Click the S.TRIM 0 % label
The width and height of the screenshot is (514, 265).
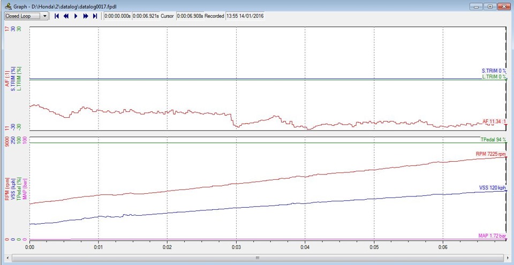494,71
